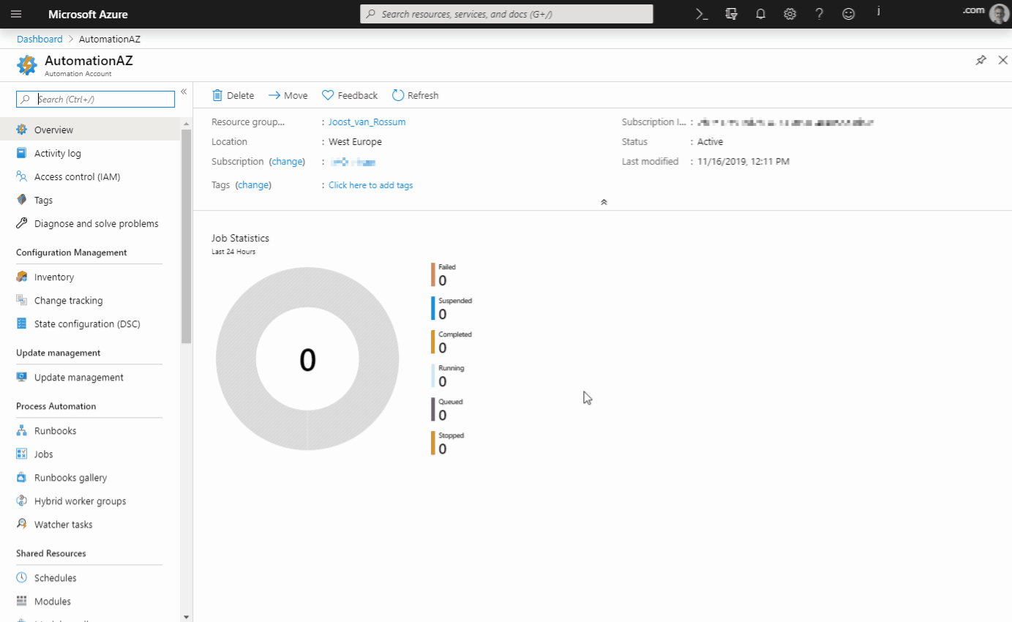
Task: Open Change tracking
Action: point(67,300)
